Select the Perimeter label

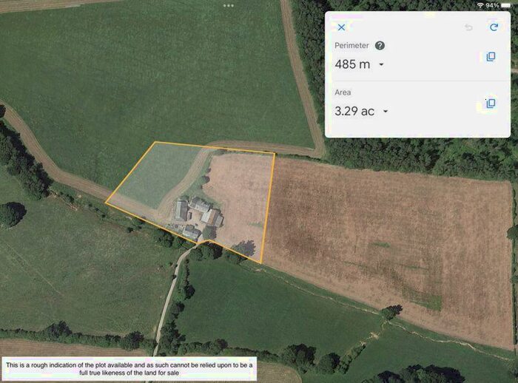(351, 46)
